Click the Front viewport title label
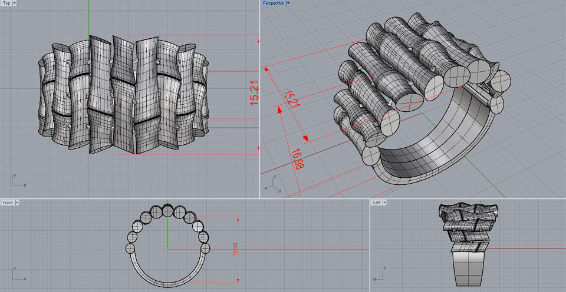Screen dimensions: 566x292 8,203
